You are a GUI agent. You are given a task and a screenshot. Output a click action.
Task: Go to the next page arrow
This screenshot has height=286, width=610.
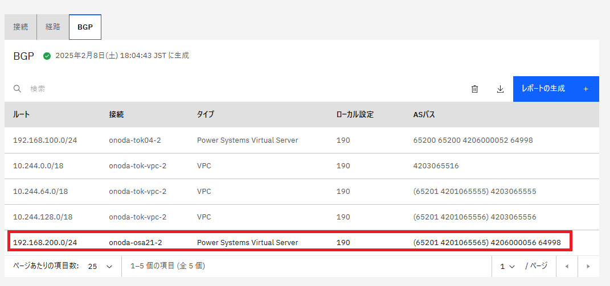(x=588, y=266)
